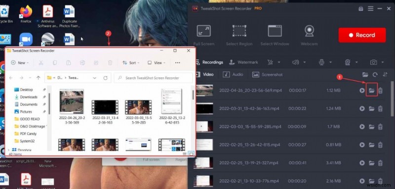Open TweakShot hamburger menu
395x189 pixels.
tap(370, 8)
